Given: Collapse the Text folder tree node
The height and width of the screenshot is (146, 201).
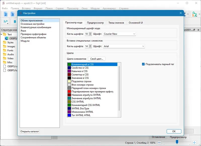Looking at the screenshot, I should [x=2, y=34].
